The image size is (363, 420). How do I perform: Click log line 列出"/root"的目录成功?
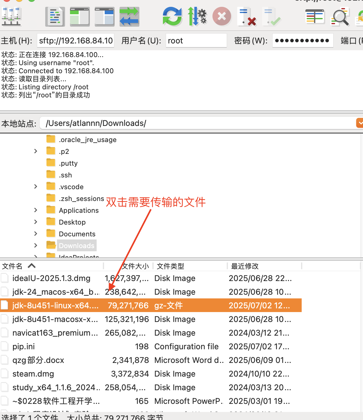(x=46, y=95)
